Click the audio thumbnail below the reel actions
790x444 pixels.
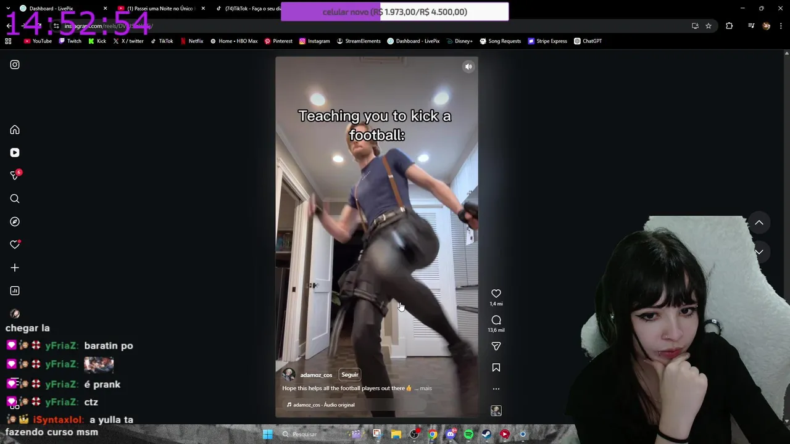[496, 411]
